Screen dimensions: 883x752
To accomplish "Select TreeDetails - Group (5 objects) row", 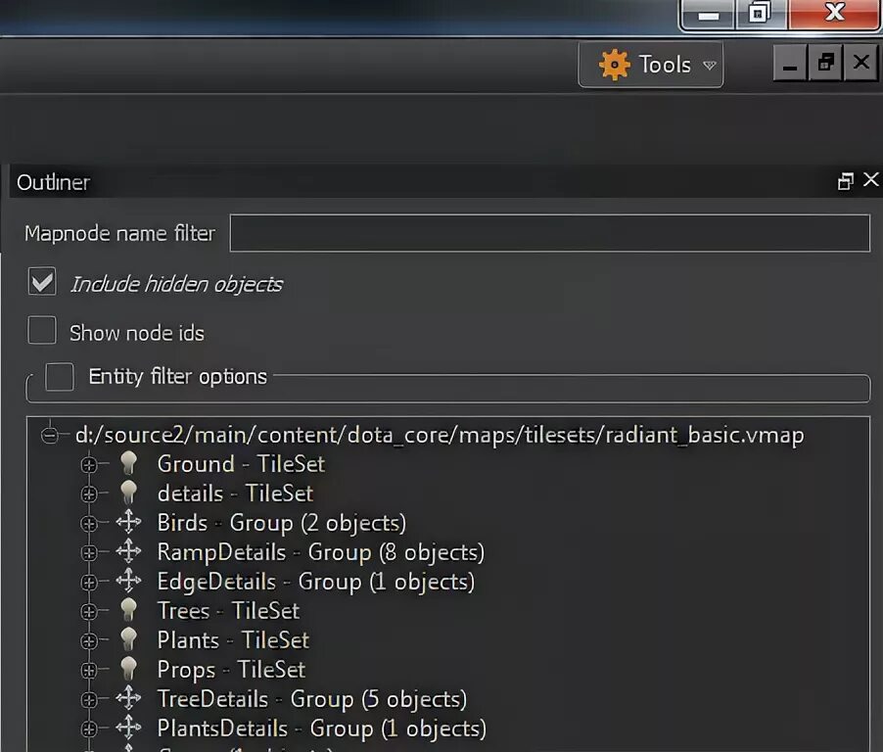I will [312, 698].
